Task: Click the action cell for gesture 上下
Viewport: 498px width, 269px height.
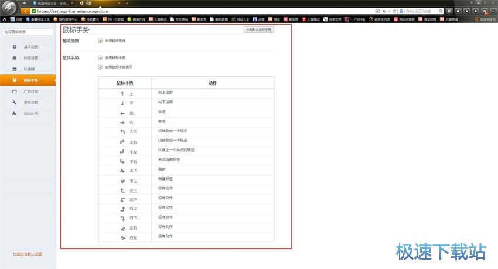Action: tap(213, 170)
